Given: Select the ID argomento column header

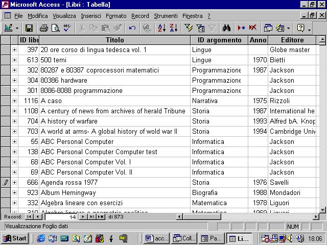Looking at the screenshot, I should click(x=219, y=40).
